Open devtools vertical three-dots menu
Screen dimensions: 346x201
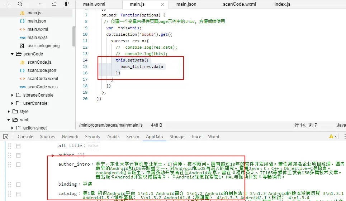(345, 137)
